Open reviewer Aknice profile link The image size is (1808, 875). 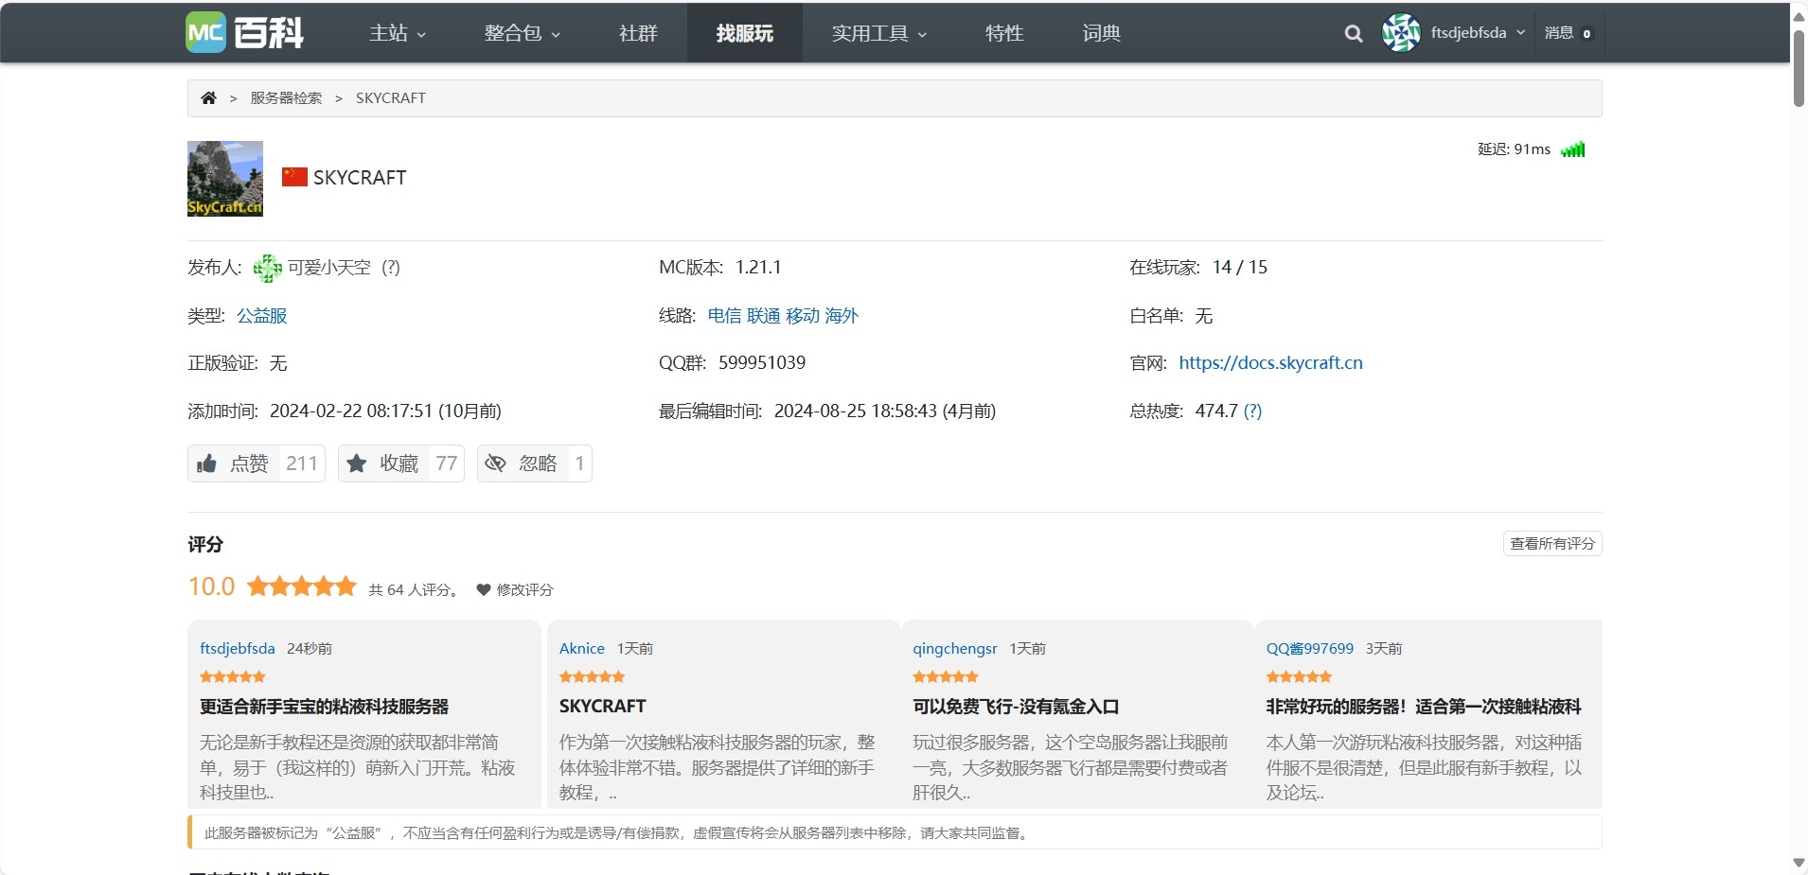click(x=582, y=649)
